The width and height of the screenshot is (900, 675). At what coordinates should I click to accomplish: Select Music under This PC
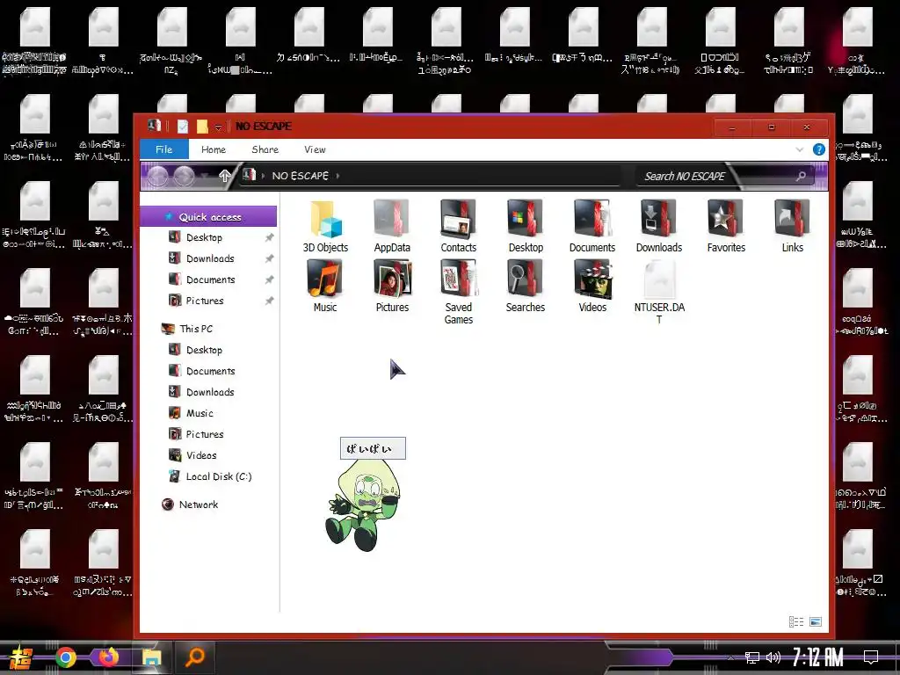pos(200,413)
